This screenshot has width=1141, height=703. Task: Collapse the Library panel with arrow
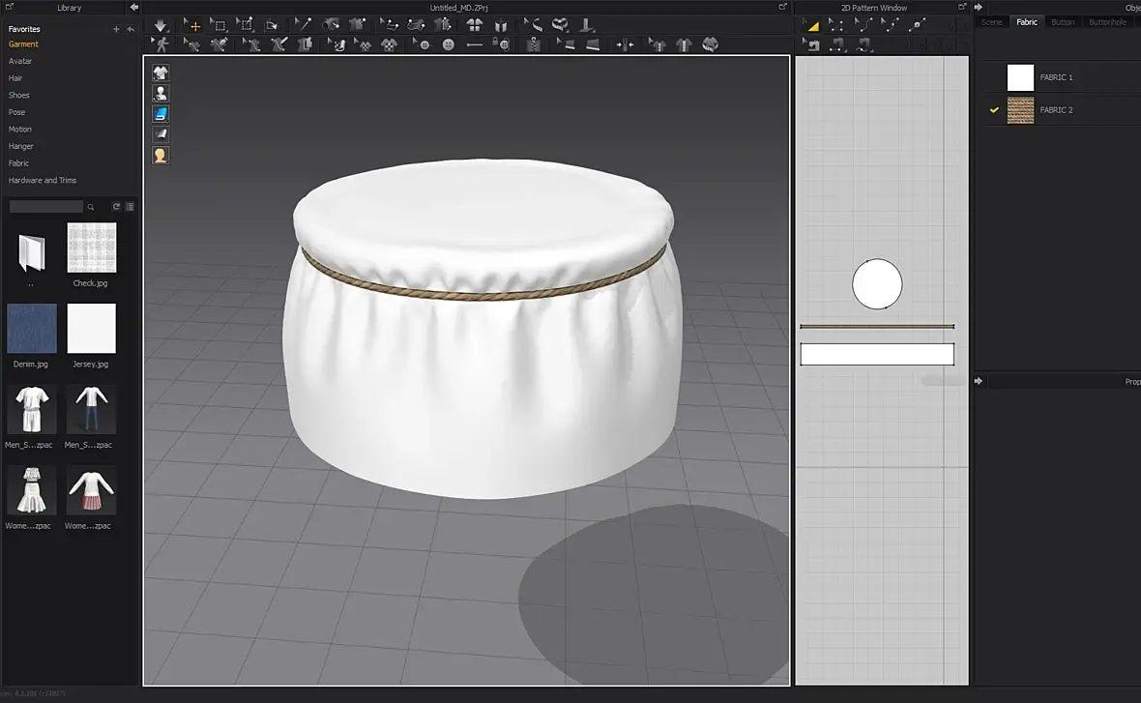pyautogui.click(x=134, y=8)
